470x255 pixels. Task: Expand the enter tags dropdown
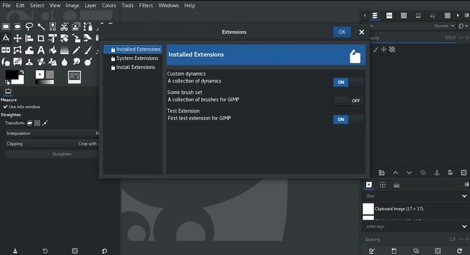465,227
